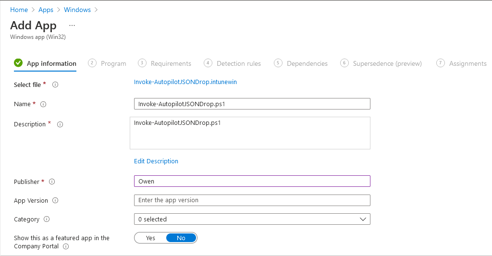Open the Invoke-AutopilotJSONDrop.intunewin file link
Viewport: 492px width, 256px height.
[x=185, y=82]
